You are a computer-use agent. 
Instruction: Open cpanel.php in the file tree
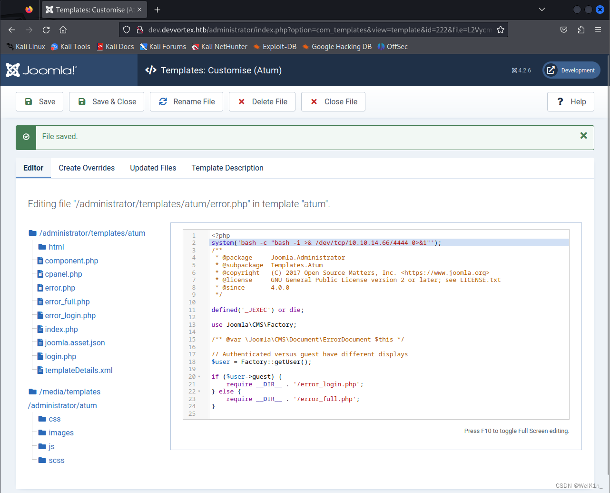tap(60, 274)
